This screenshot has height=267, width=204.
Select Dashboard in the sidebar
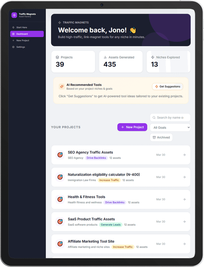pyautogui.click(x=27, y=34)
